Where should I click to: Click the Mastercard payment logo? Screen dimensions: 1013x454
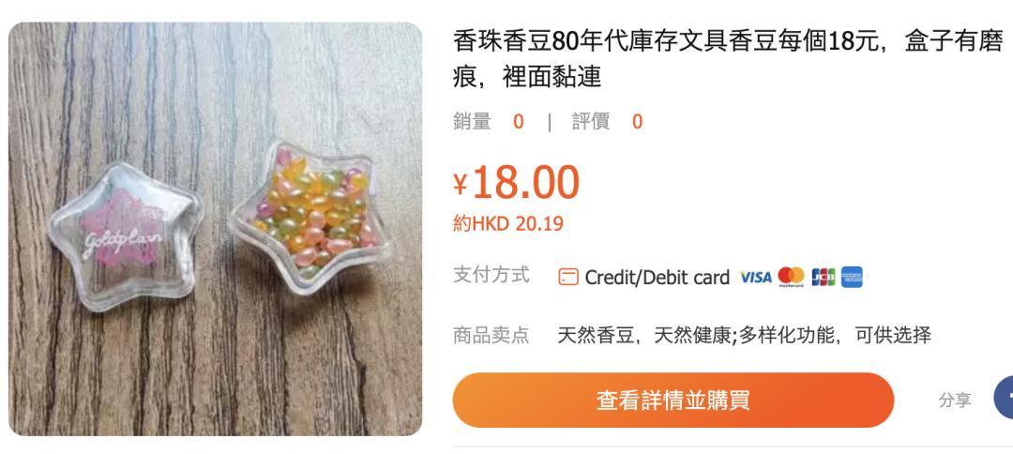791,277
